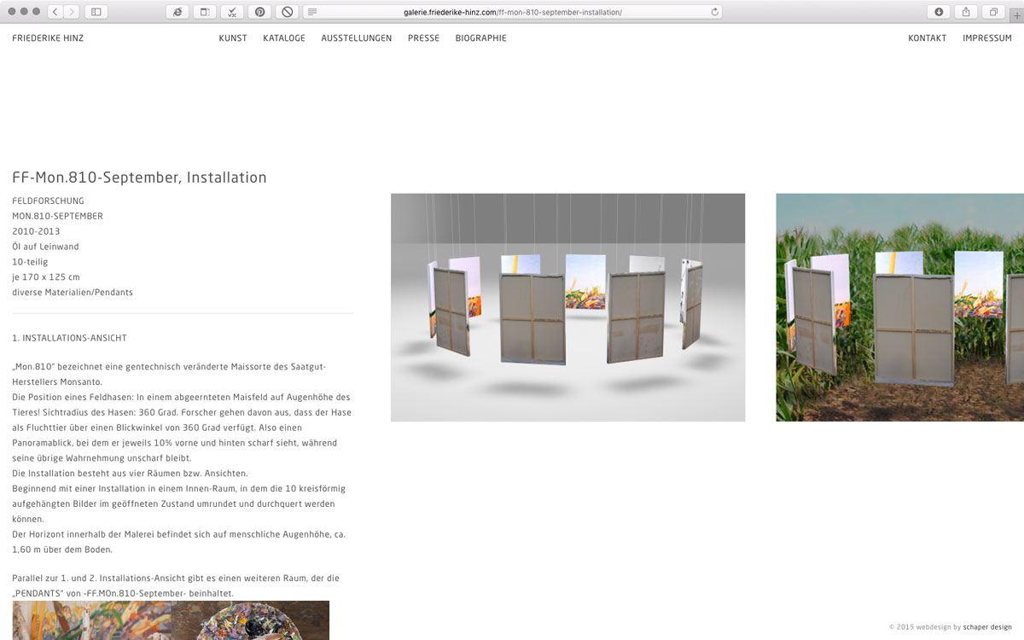
Task: Click the pendants image below the text
Action: 171,620
